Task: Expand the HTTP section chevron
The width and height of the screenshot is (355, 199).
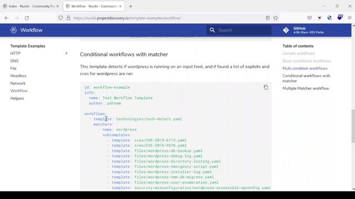Action: point(67,54)
